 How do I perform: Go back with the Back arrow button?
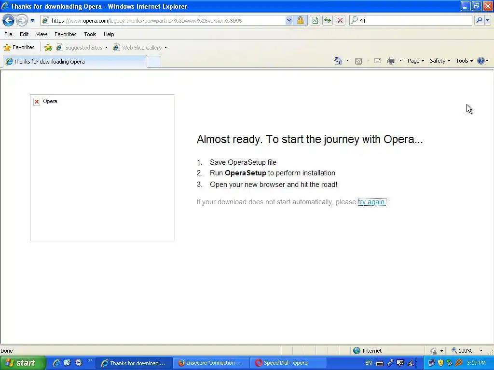pyautogui.click(x=9, y=21)
